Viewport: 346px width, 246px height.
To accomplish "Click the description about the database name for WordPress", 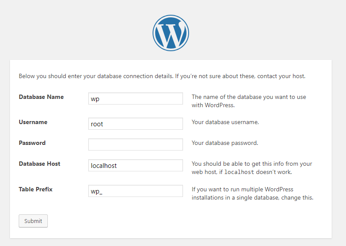I will click(x=249, y=101).
